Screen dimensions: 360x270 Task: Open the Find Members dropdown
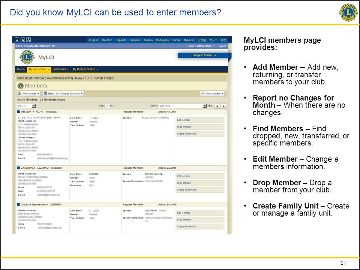pos(212,93)
